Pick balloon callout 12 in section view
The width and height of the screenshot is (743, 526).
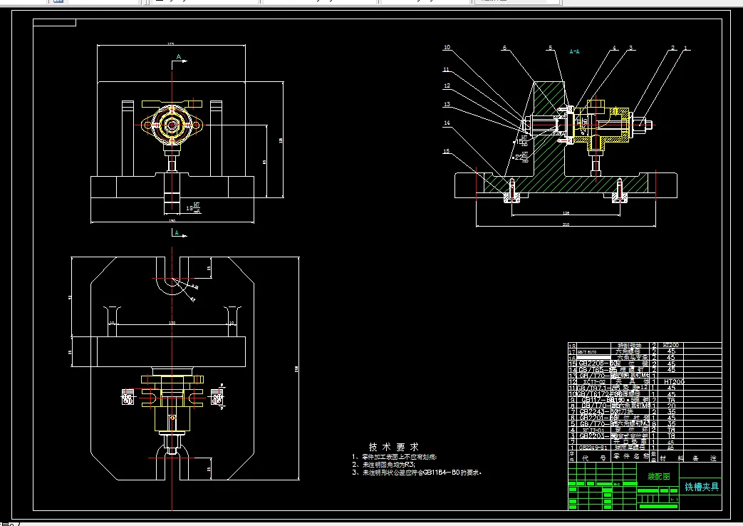point(447,86)
